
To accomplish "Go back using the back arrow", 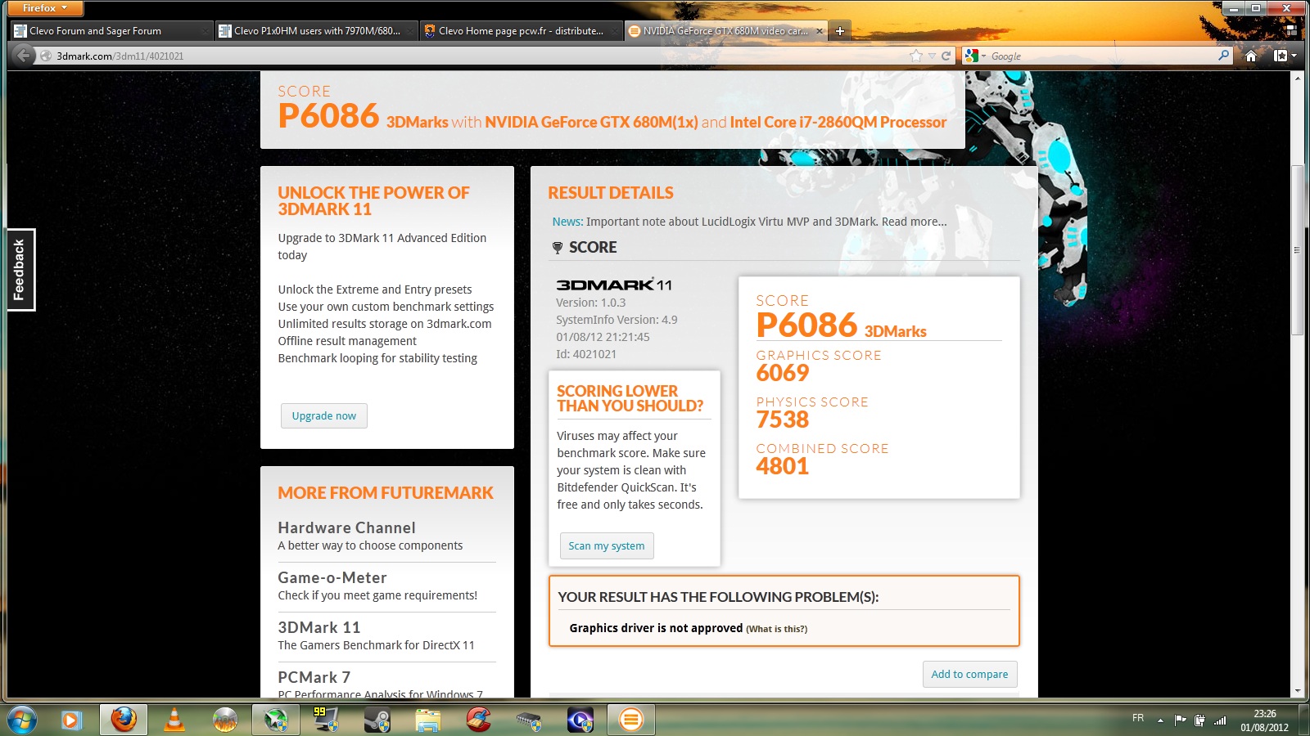I will point(24,56).
